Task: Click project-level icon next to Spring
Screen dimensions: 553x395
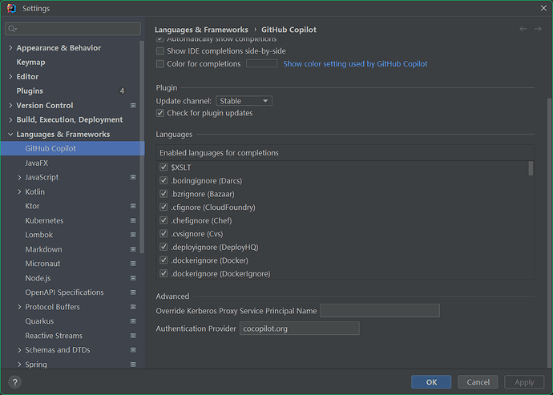Action: pos(133,365)
